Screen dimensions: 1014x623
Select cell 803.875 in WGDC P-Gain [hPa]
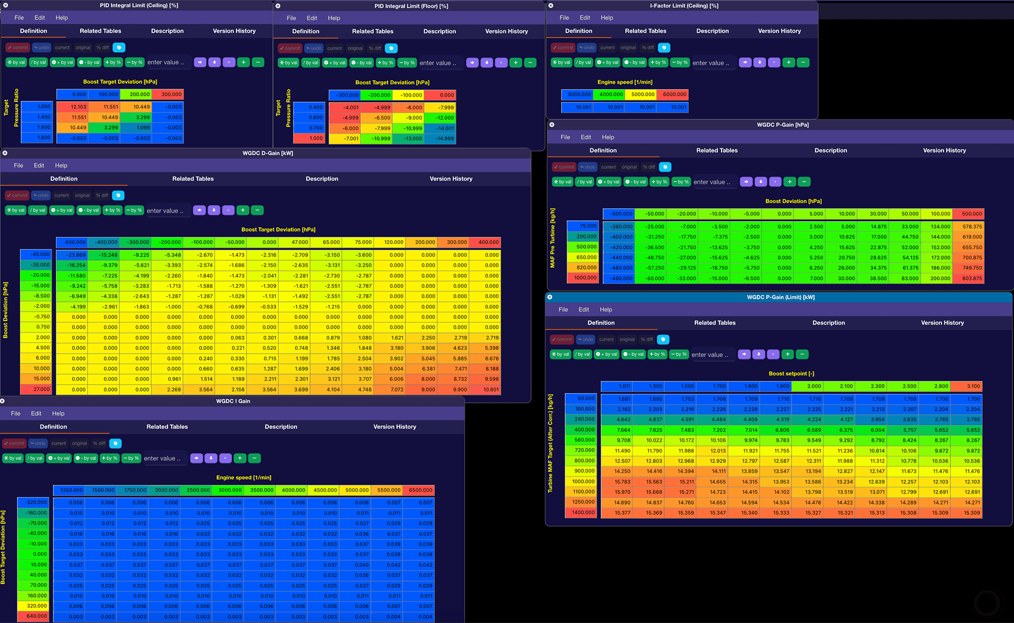[x=968, y=278]
